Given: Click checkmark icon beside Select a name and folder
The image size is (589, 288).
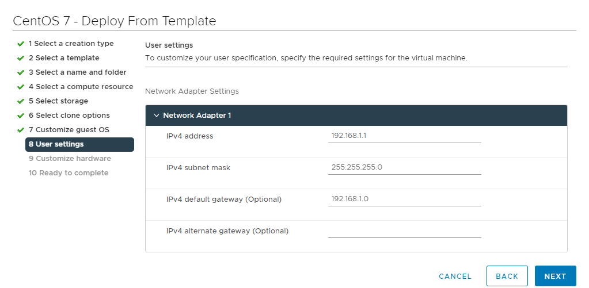Looking at the screenshot, I should click(x=21, y=72).
